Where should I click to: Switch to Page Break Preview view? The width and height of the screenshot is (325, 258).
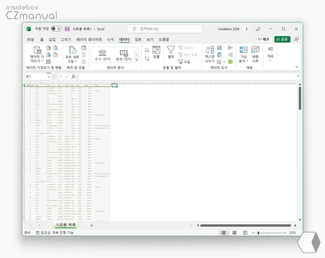pos(245,233)
